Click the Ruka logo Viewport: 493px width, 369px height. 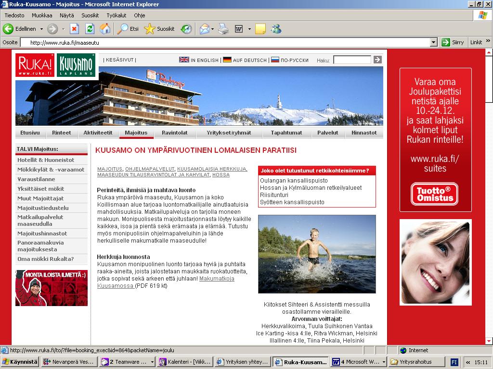35,65
